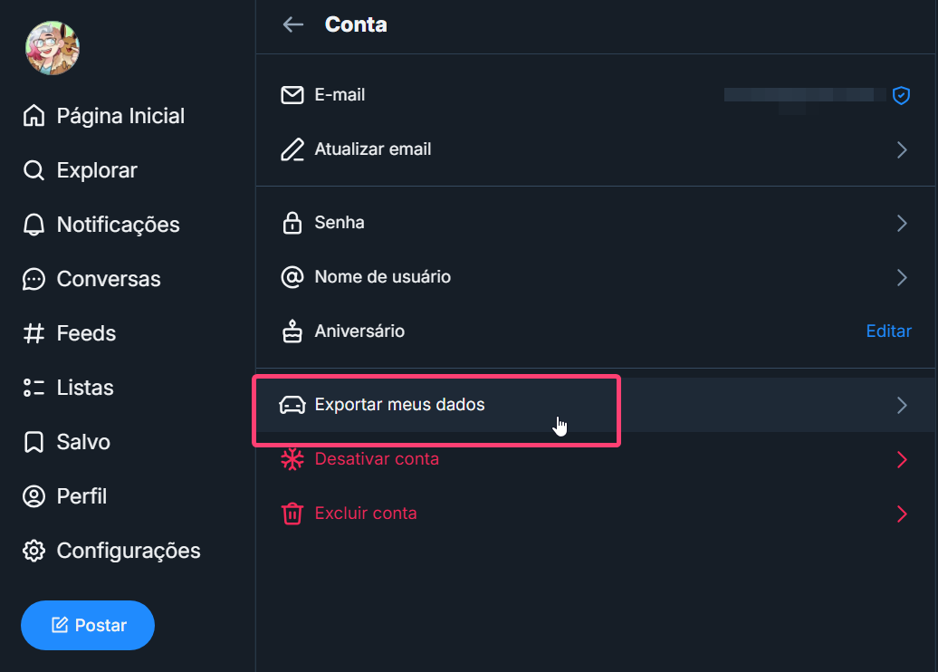Open Conversas chat bubble icon

pyautogui.click(x=33, y=279)
